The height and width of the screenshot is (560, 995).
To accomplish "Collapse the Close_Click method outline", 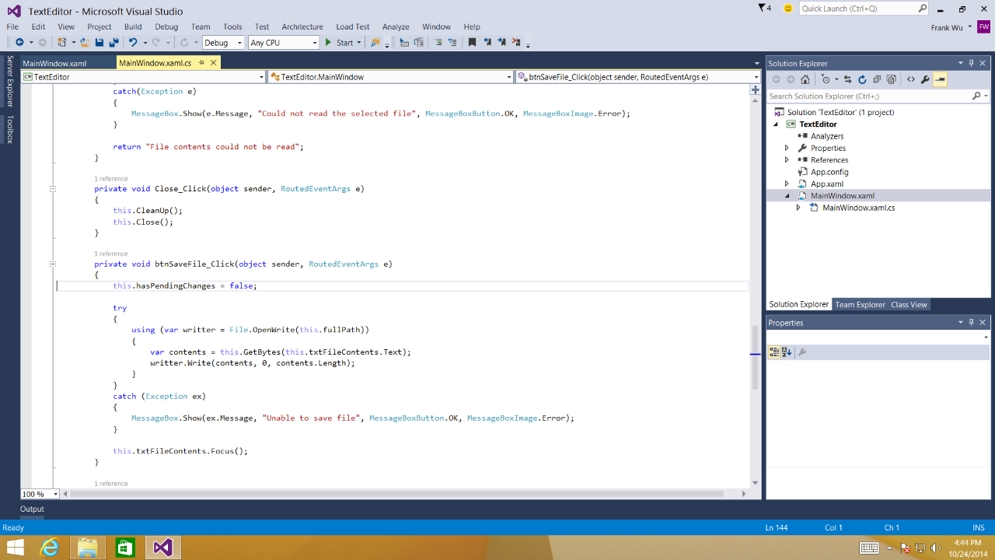I will (x=53, y=188).
